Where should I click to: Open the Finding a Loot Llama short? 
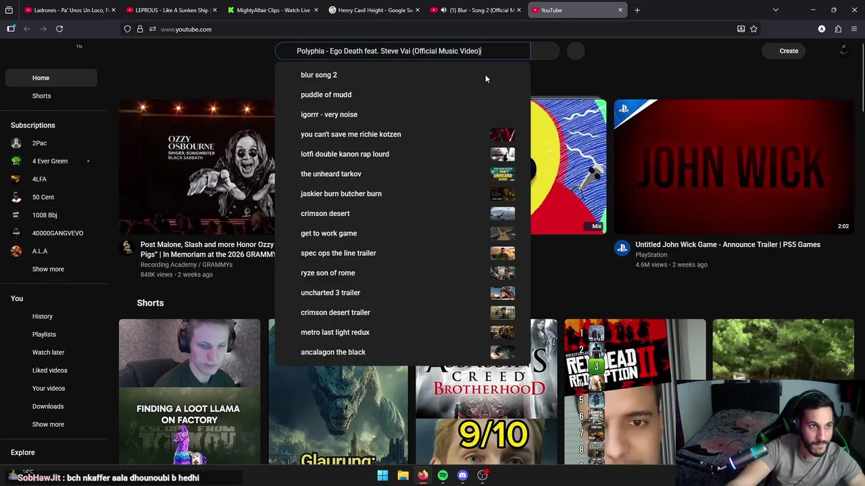pos(189,392)
